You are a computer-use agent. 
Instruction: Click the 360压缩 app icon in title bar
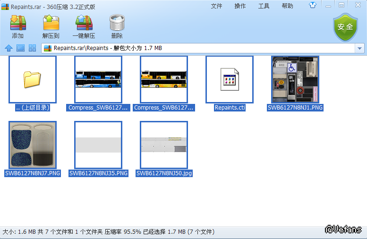point(5,7)
